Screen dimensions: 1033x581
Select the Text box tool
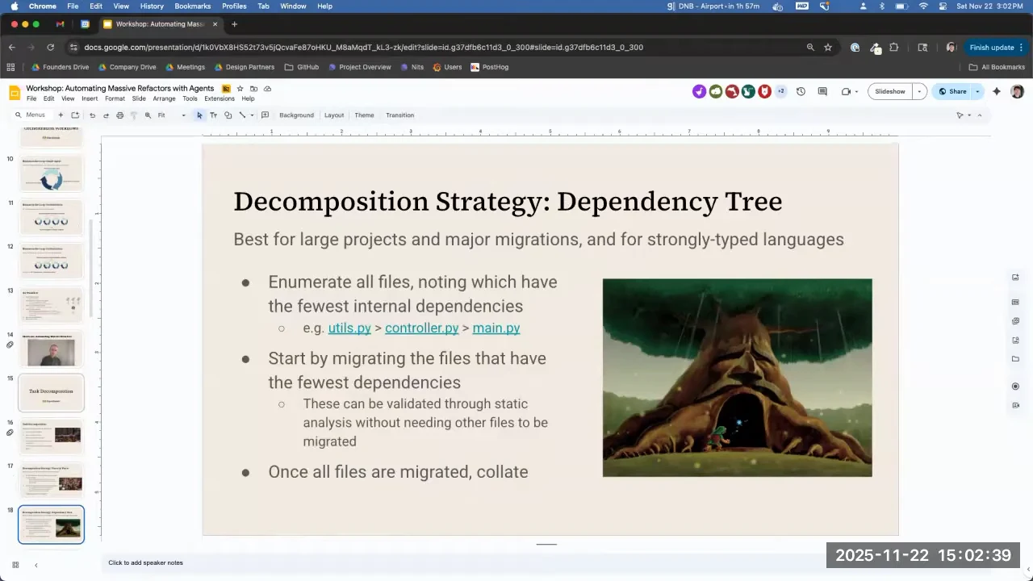point(213,115)
